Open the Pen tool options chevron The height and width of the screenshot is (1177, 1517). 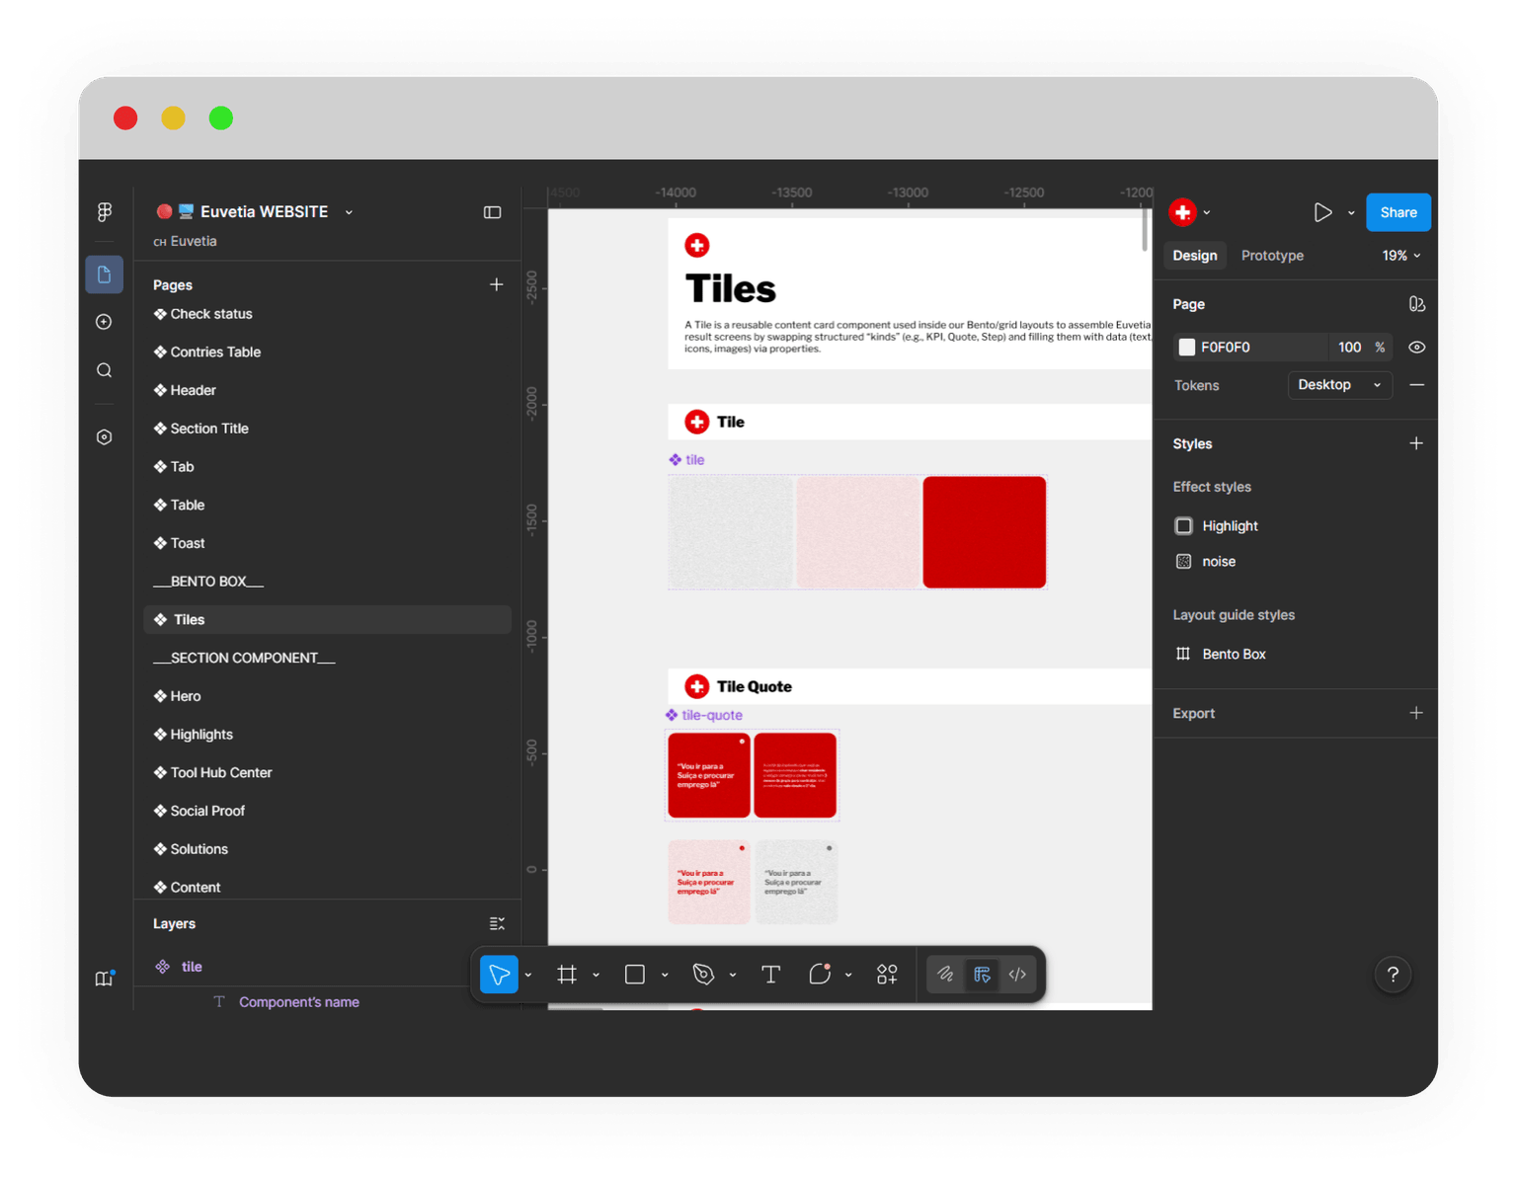point(733,976)
